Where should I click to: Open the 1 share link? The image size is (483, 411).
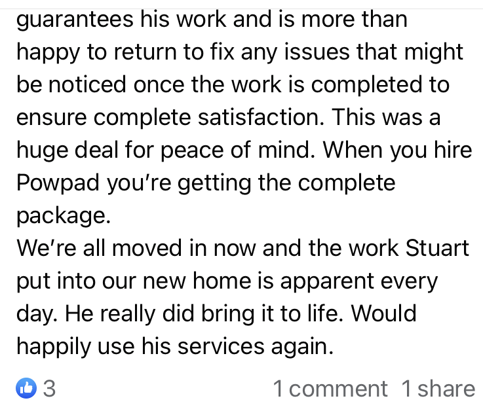(438, 389)
